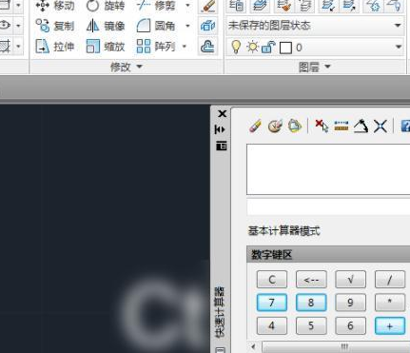Screen dimensions: 410x353
Task: Click the 8 key on keypad
Action: [311, 303]
